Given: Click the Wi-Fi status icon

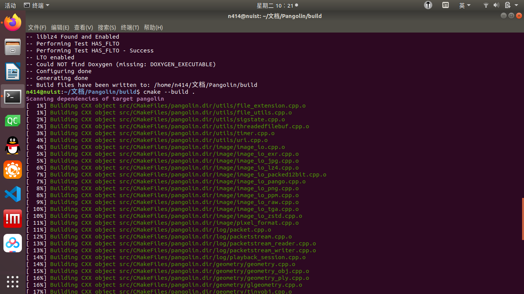Looking at the screenshot, I should click(486, 5).
